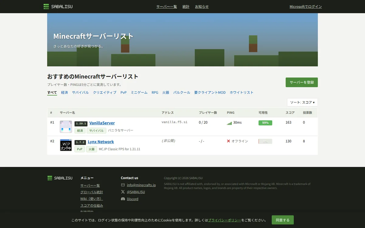The width and height of the screenshot is (365, 228).
Task: Click the info@minecrafts.jp email link
Action: (141, 185)
